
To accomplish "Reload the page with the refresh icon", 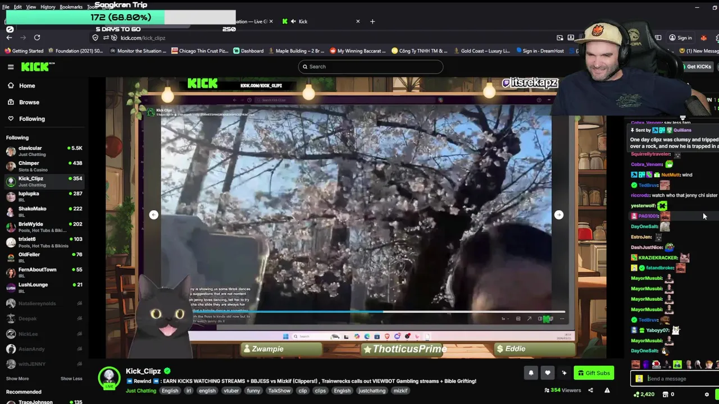I will tap(37, 38).
